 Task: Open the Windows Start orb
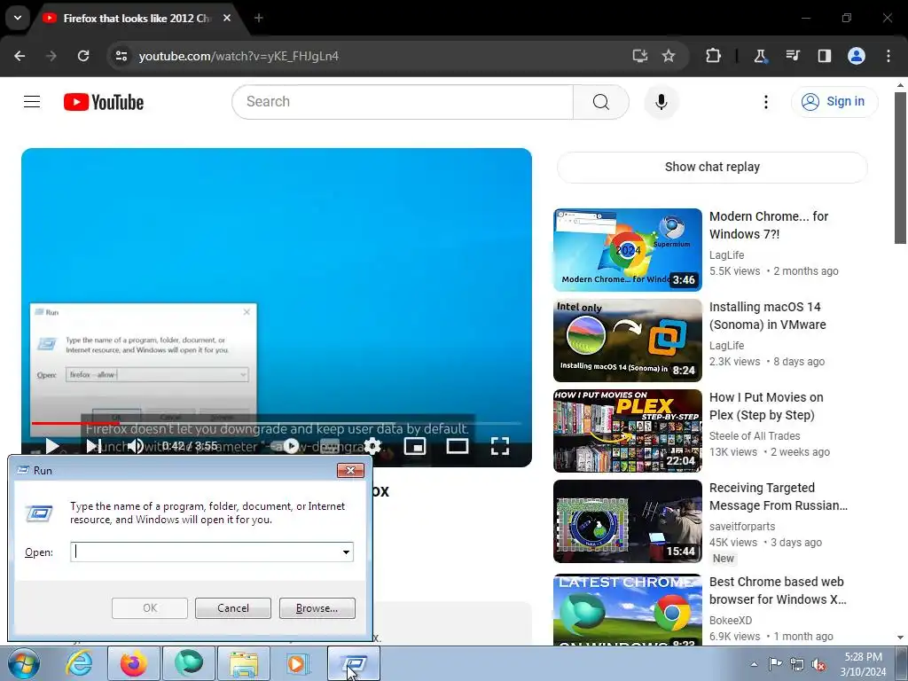[23, 663]
